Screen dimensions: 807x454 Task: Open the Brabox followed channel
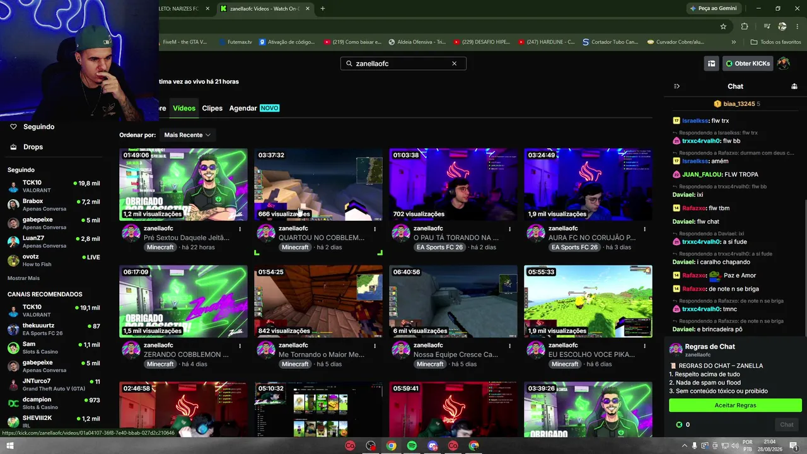[54, 205]
